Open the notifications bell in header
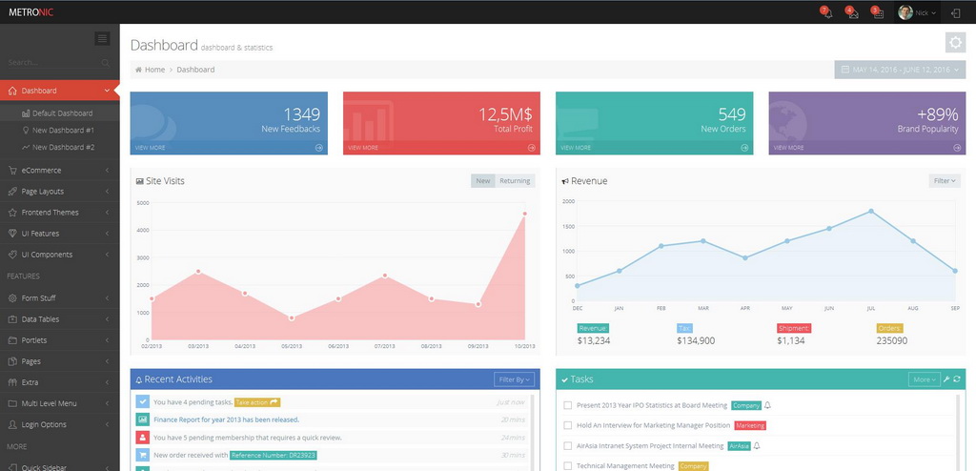Image resolution: width=976 pixels, height=471 pixels. (x=825, y=12)
